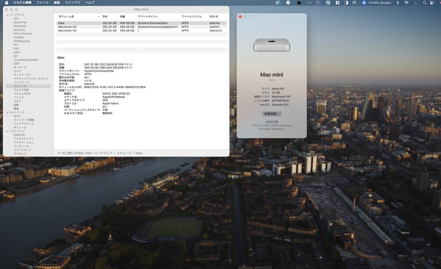
Task: Select インストール in the sidebar
Action: click(21, 146)
